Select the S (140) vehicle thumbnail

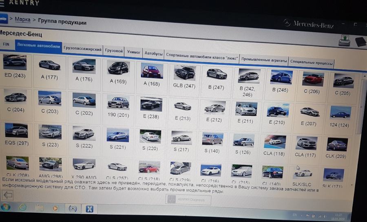[212, 143]
